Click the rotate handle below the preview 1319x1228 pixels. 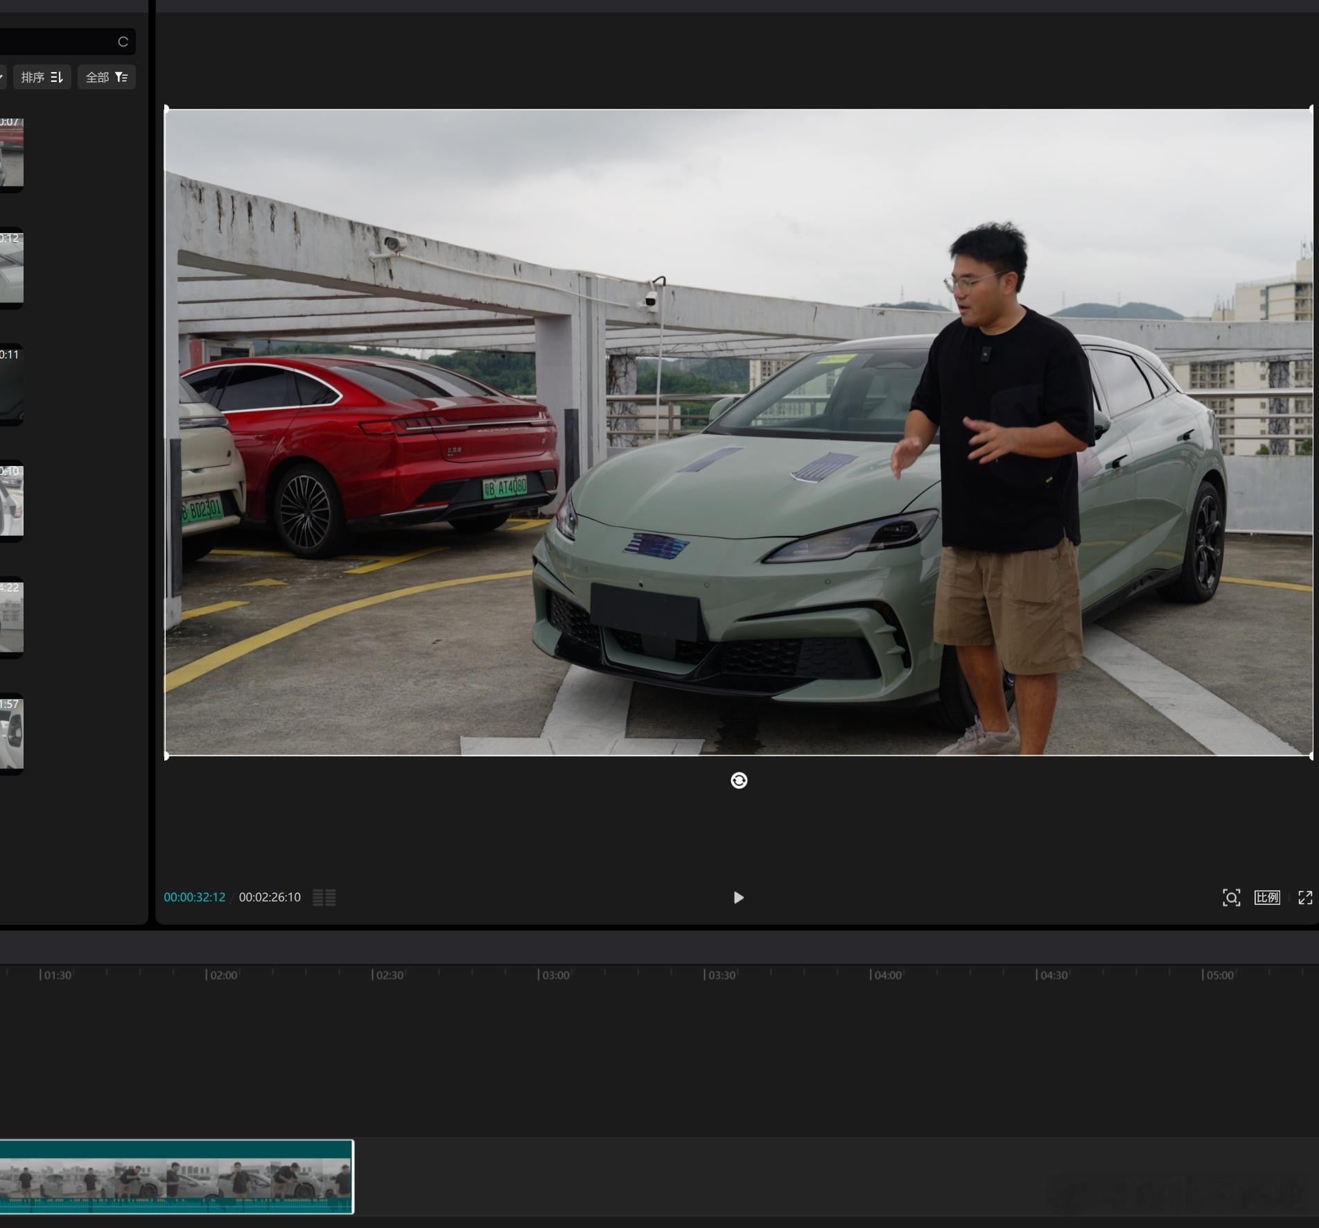point(739,781)
